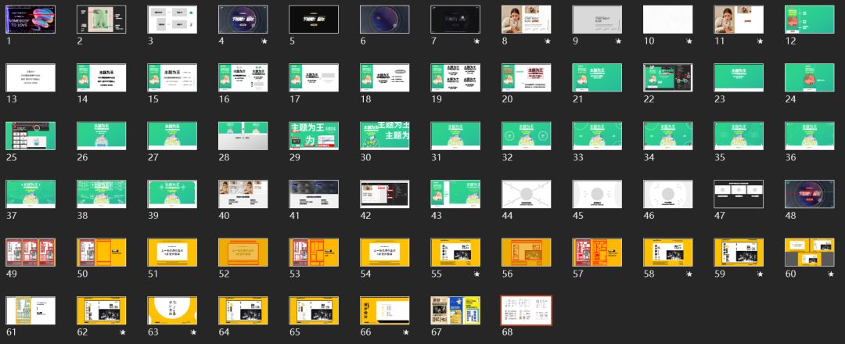This screenshot has width=845, height=344.
Task: Select slide 14 thumbnail
Action: click(101, 77)
